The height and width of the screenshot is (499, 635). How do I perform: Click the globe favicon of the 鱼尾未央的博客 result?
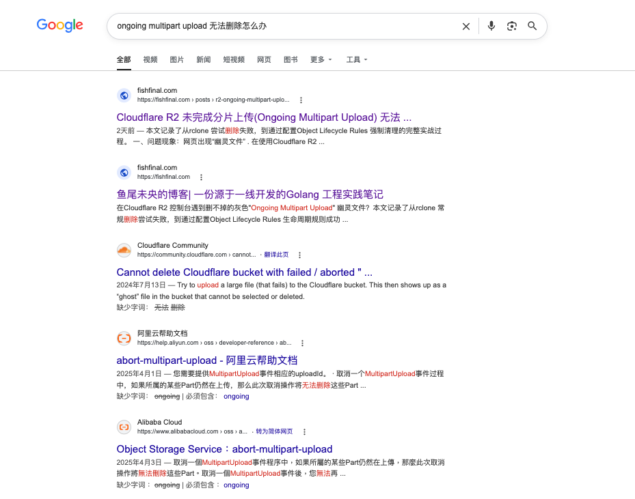click(124, 173)
